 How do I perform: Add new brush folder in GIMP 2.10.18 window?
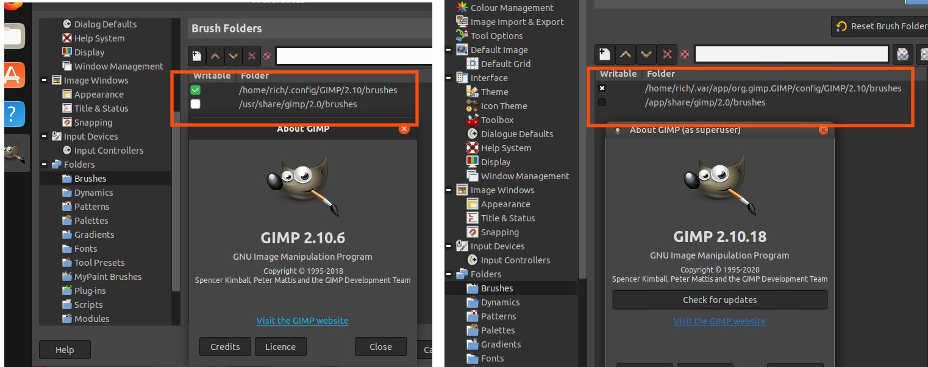tap(604, 54)
